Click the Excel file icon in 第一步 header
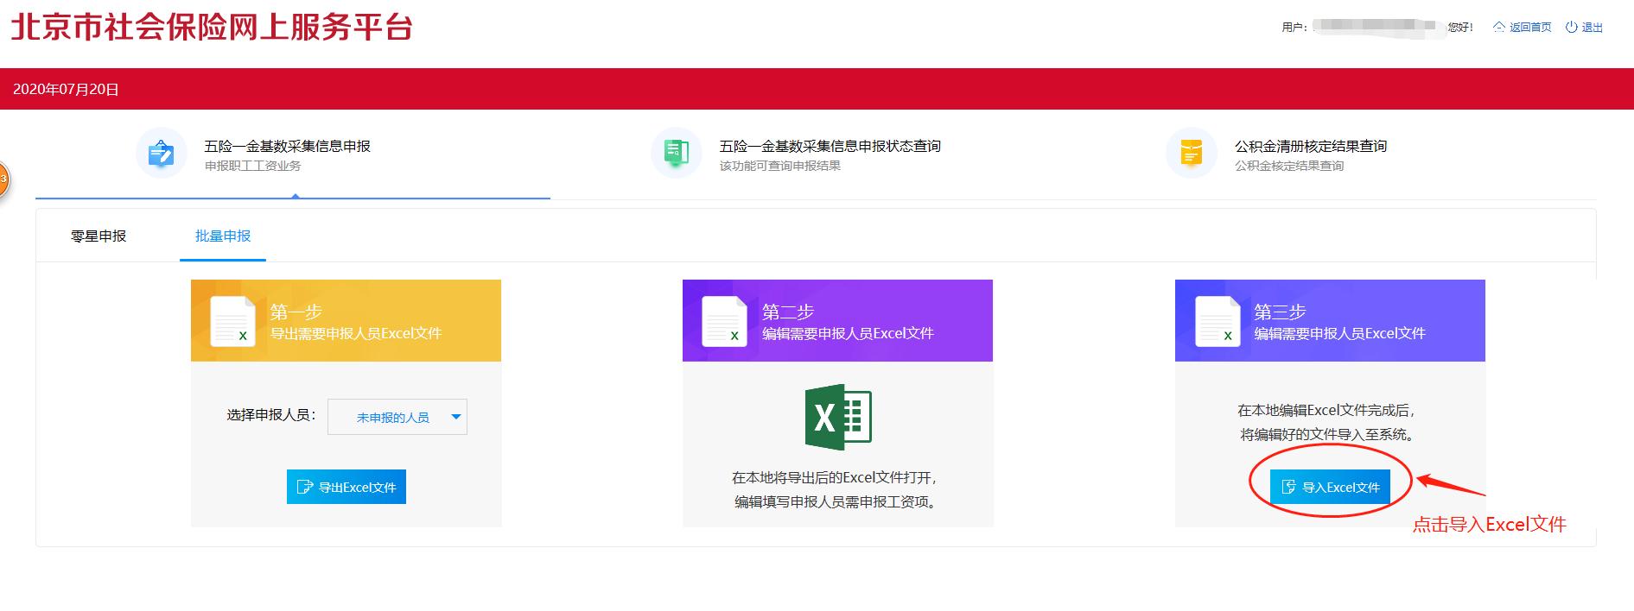 tap(233, 322)
